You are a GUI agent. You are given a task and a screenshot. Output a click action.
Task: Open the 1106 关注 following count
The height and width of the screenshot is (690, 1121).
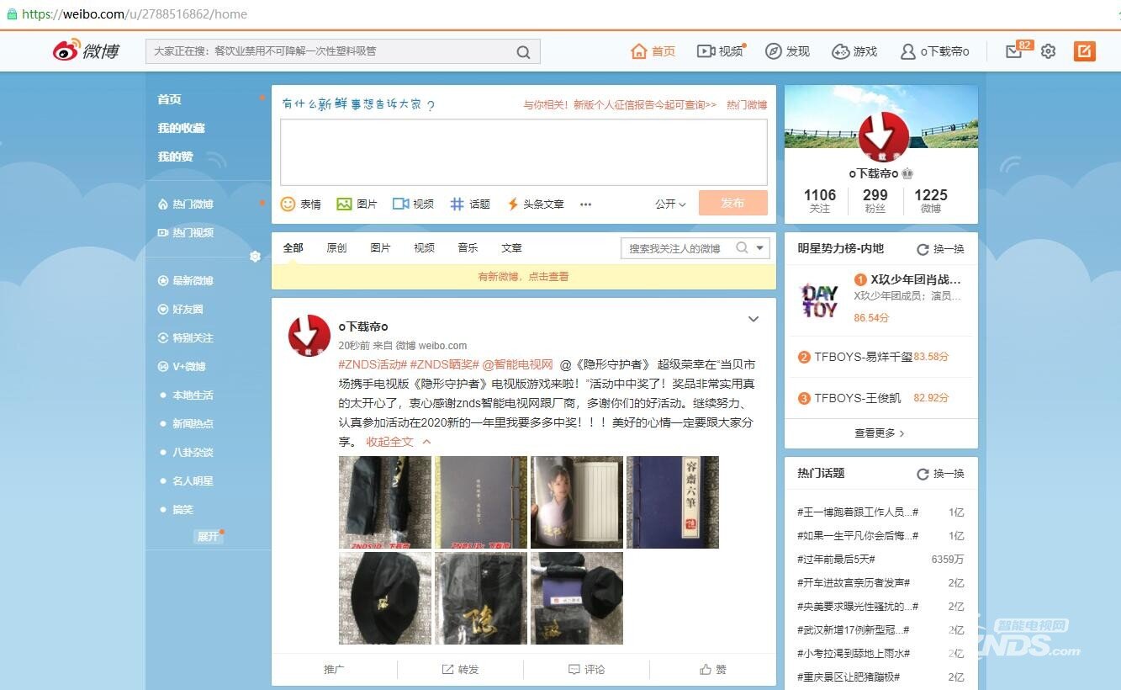pos(820,200)
